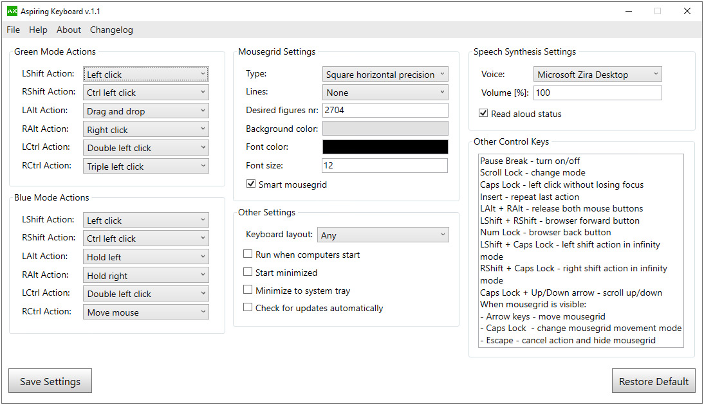Image resolution: width=704 pixels, height=405 pixels.
Task: Enable Check for updates automatically
Action: (x=247, y=307)
